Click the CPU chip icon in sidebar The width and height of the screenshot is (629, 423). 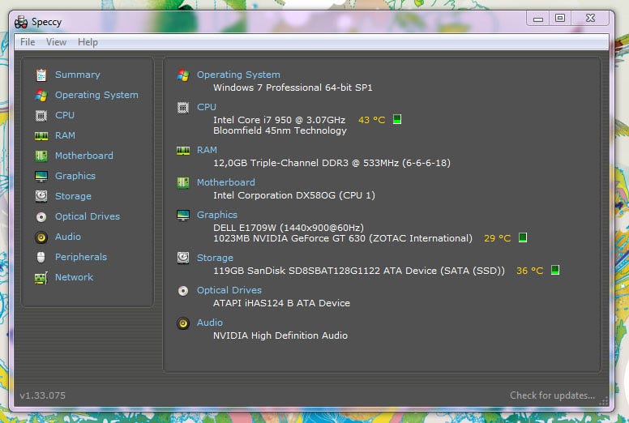coord(41,115)
